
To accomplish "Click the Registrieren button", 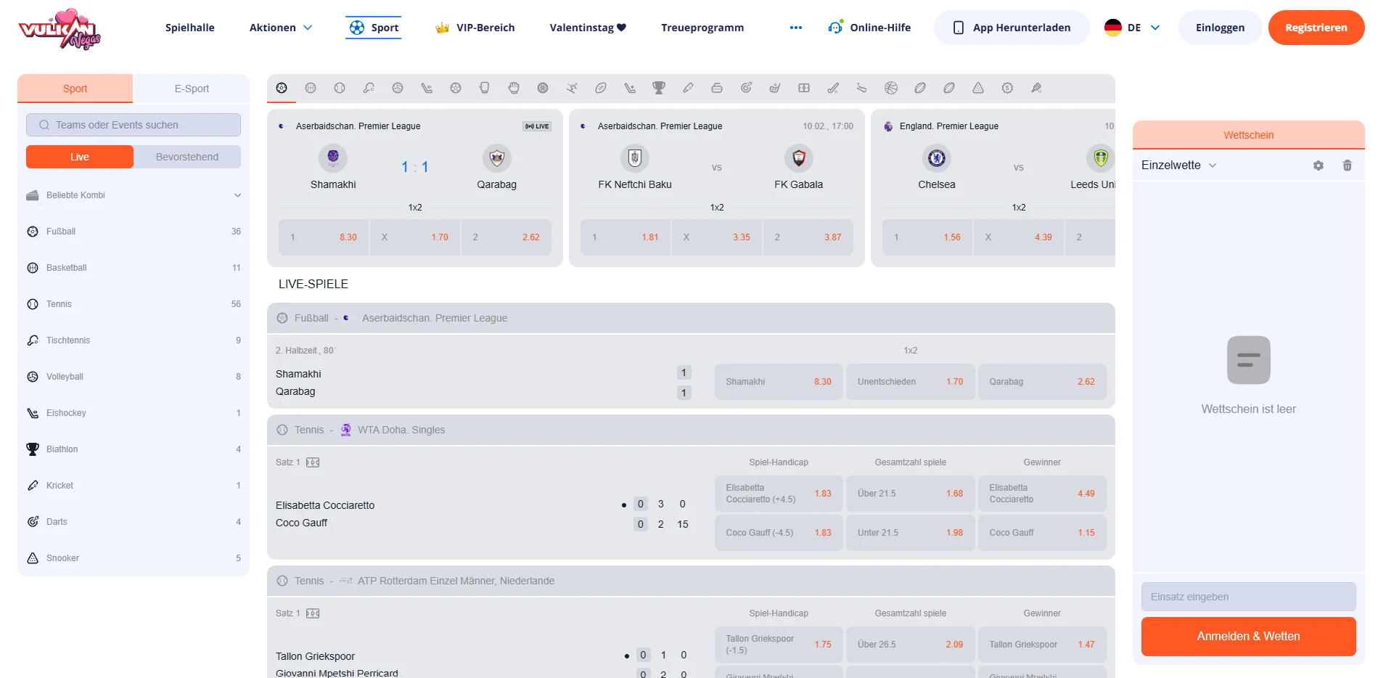I will [1316, 28].
